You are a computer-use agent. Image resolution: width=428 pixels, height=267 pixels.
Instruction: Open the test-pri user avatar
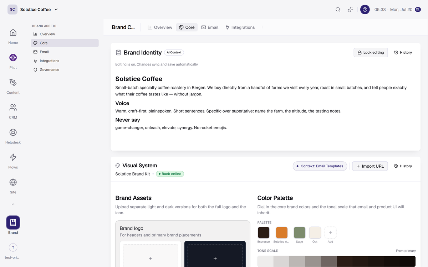click(x=13, y=247)
